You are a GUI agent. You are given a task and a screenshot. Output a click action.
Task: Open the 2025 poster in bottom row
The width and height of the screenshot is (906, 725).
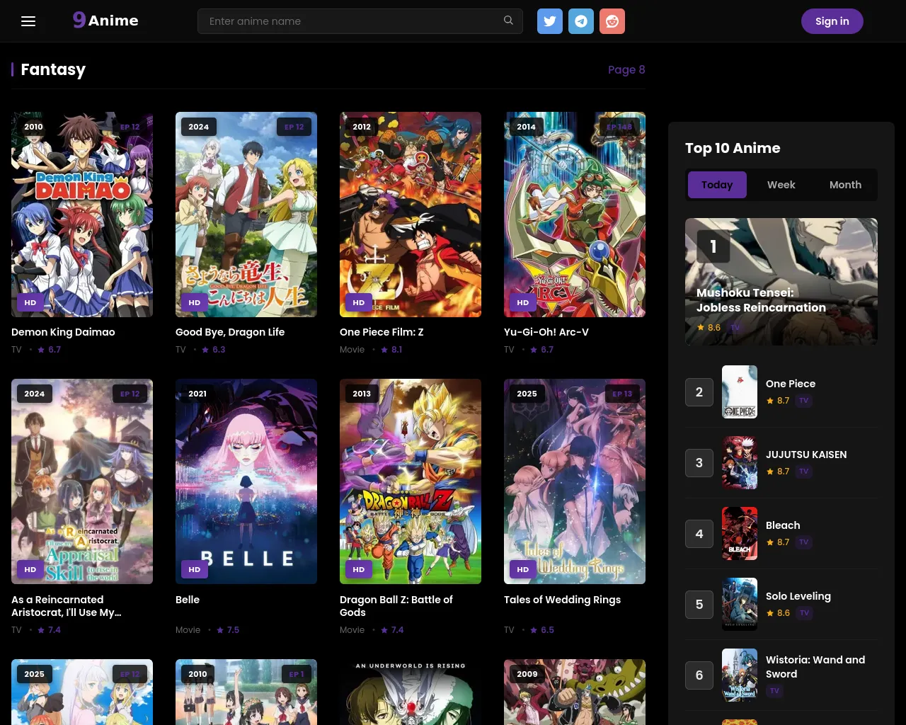82,692
